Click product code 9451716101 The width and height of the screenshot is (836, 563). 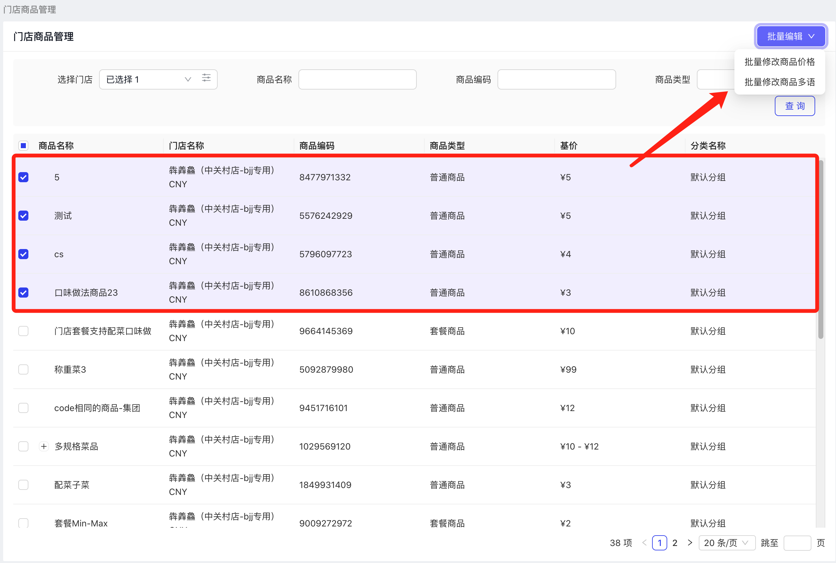coord(323,408)
